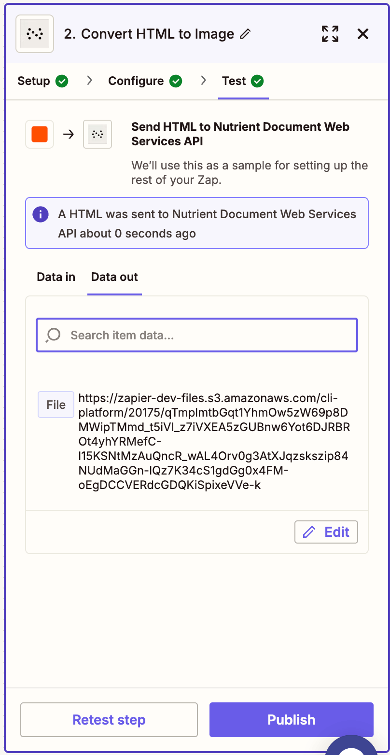The image size is (390, 755).
Task: Publish the Zap
Action: click(291, 719)
